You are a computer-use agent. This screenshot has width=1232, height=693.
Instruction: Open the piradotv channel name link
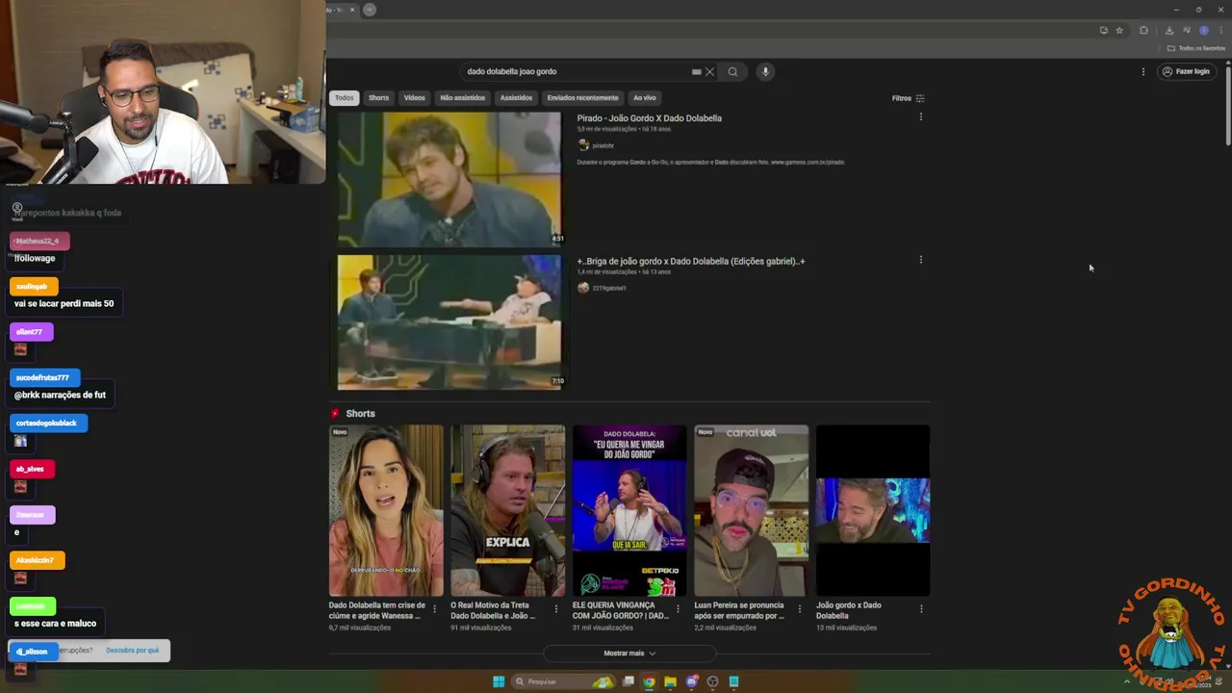603,146
